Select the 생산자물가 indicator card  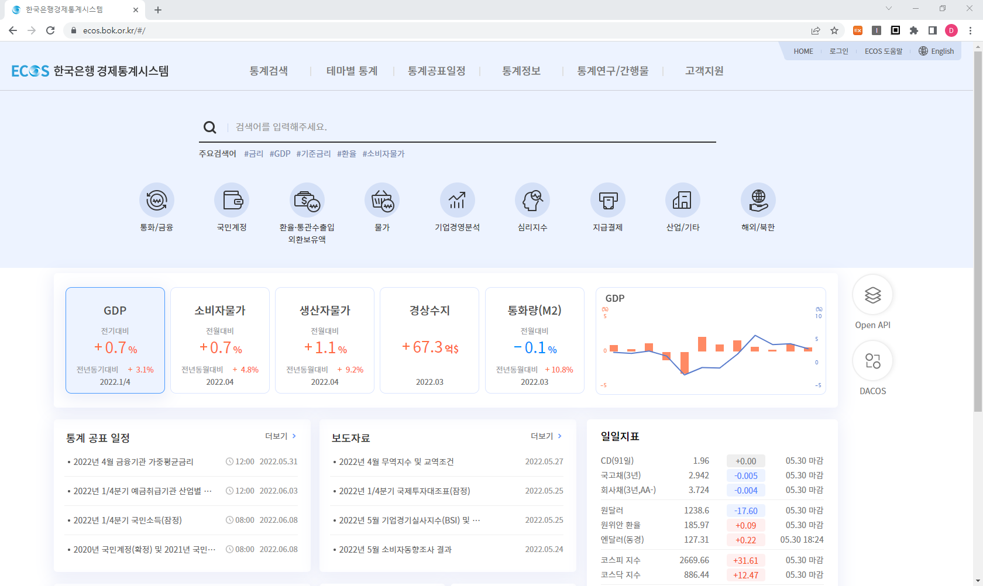tap(325, 340)
